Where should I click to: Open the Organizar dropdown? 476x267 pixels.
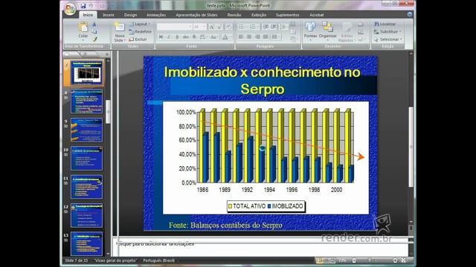pyautogui.click(x=328, y=31)
